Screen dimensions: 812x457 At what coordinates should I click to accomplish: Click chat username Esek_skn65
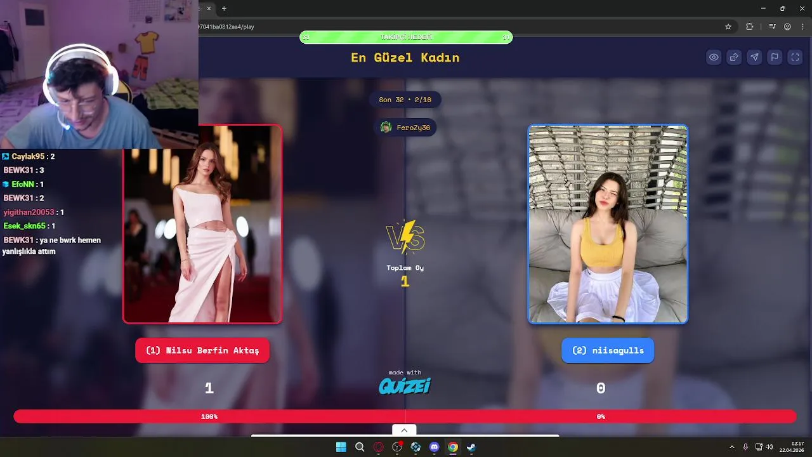24,226
